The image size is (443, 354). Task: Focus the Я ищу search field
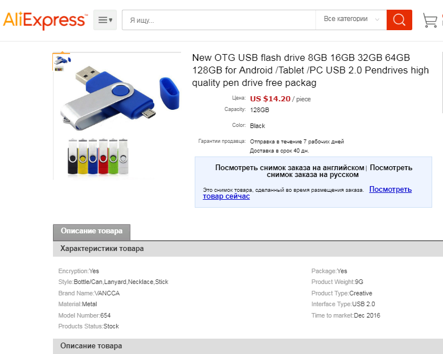coord(219,20)
